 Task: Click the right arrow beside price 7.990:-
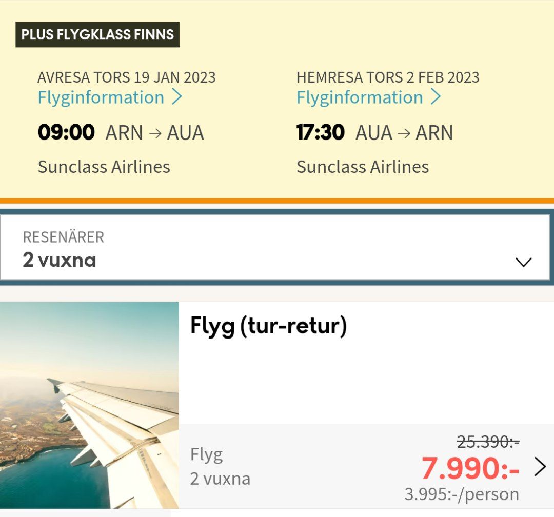click(x=540, y=467)
